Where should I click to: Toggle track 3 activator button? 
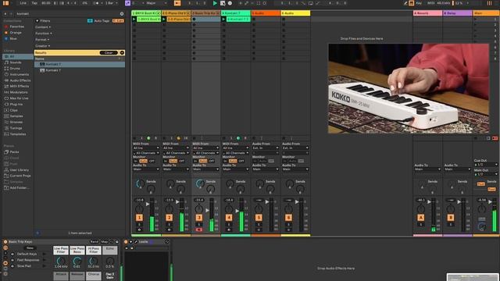coord(199,218)
